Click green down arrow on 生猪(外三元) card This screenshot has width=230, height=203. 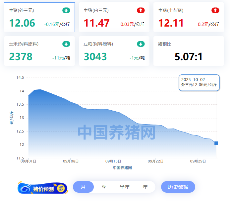click(66, 11)
